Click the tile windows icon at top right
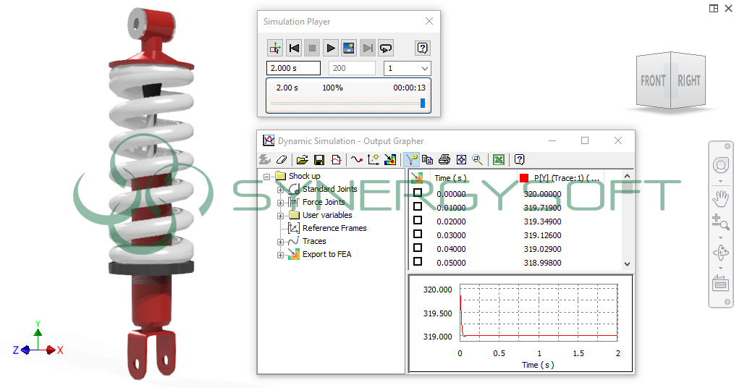Screen dimensions: 734x388 [714, 9]
